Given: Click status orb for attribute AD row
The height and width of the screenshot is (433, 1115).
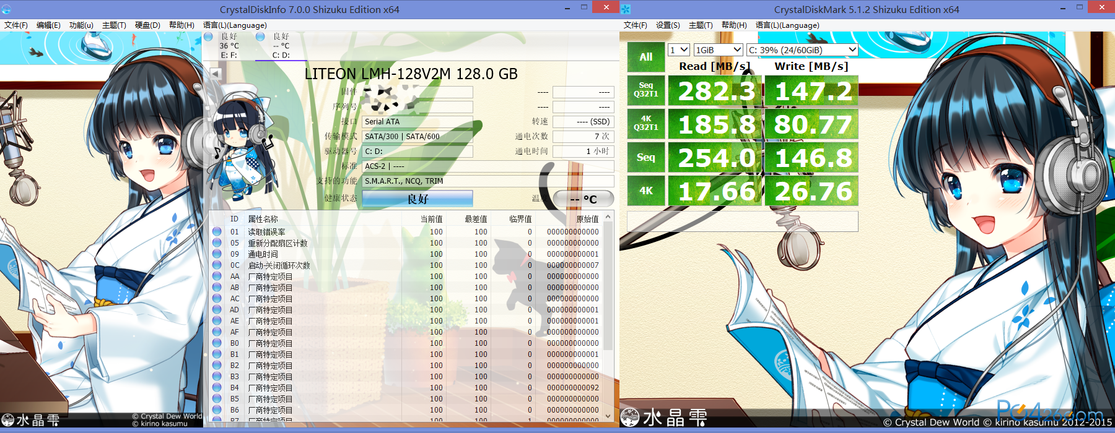Looking at the screenshot, I should (x=217, y=309).
